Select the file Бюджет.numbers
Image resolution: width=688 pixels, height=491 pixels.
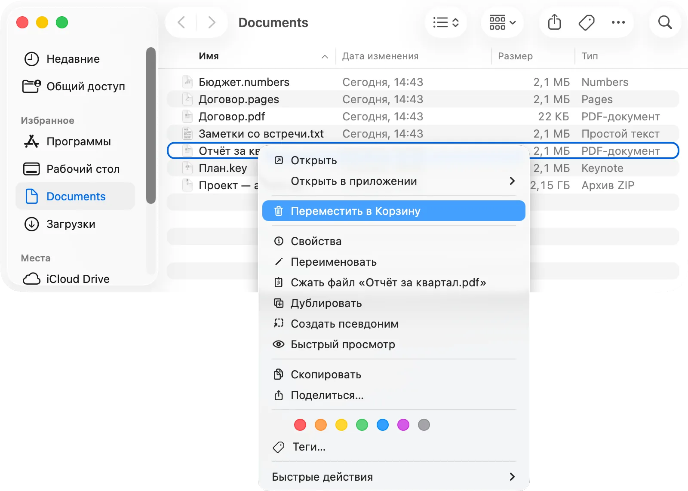click(423, 82)
